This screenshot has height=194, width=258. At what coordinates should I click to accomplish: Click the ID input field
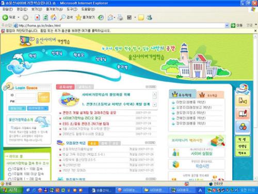point(26,95)
